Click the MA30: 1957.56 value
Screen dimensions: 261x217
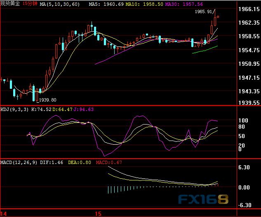point(184,4)
